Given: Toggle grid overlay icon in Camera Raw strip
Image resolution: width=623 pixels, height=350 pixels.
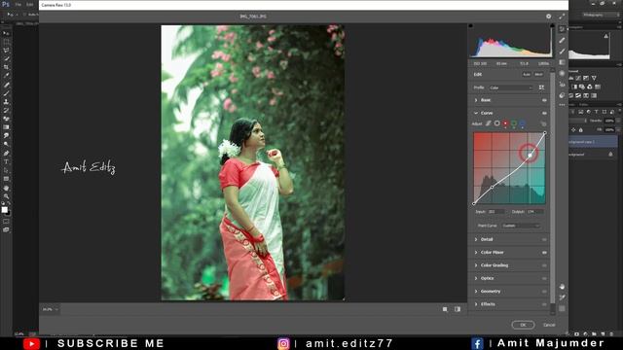Looking at the screenshot, I should [562, 308].
